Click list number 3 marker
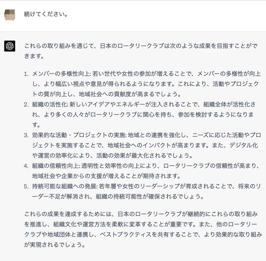The width and height of the screenshot is (266, 261). [26, 135]
